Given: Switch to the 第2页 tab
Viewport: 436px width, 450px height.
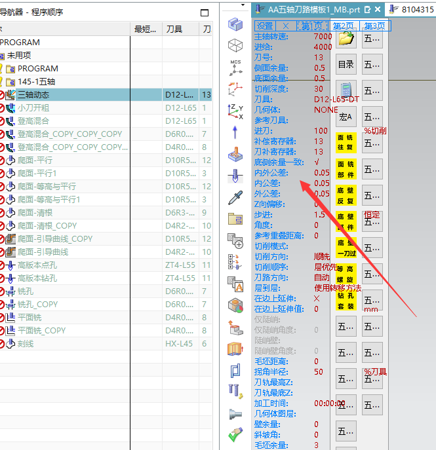Looking at the screenshot, I should [344, 26].
